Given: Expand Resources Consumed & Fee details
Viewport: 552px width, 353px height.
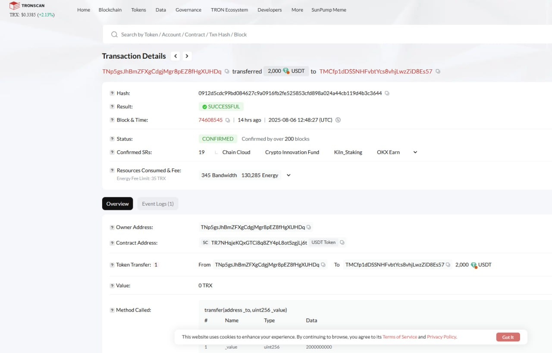Looking at the screenshot, I should (x=289, y=175).
